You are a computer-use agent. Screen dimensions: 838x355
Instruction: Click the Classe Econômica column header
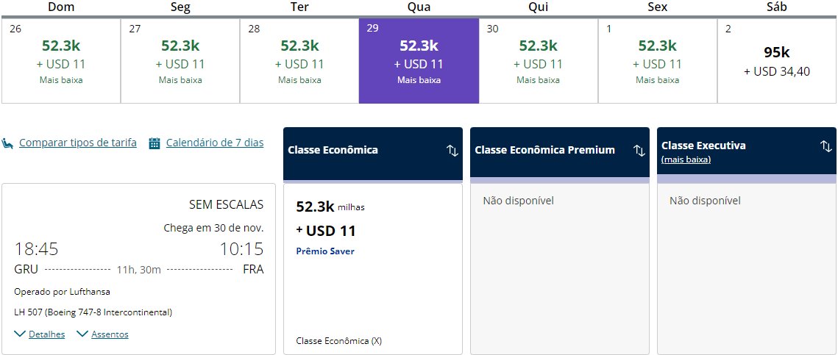coord(373,154)
